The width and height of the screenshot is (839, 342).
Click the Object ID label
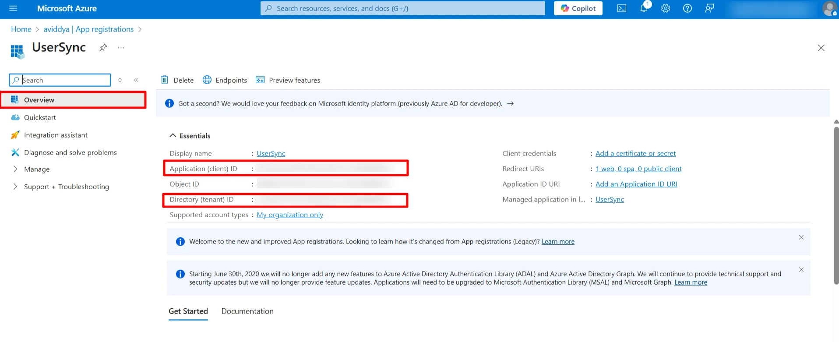(x=184, y=184)
